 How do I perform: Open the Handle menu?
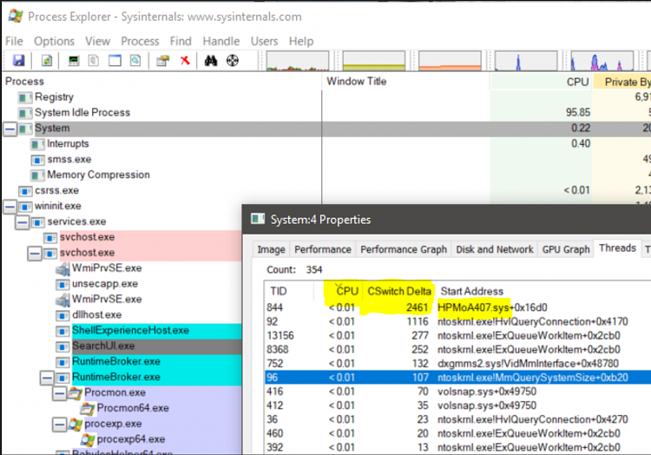click(x=220, y=41)
